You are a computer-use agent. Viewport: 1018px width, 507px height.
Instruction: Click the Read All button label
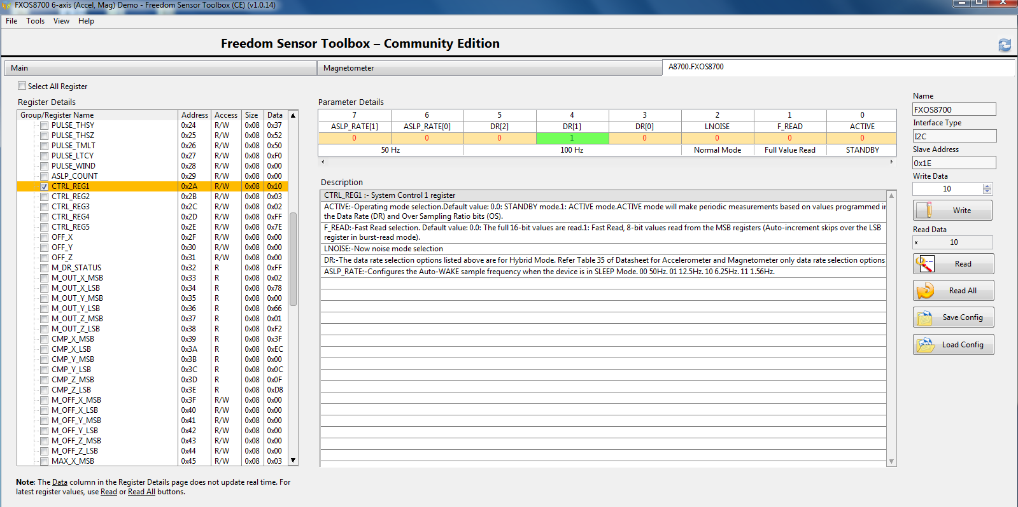963,291
